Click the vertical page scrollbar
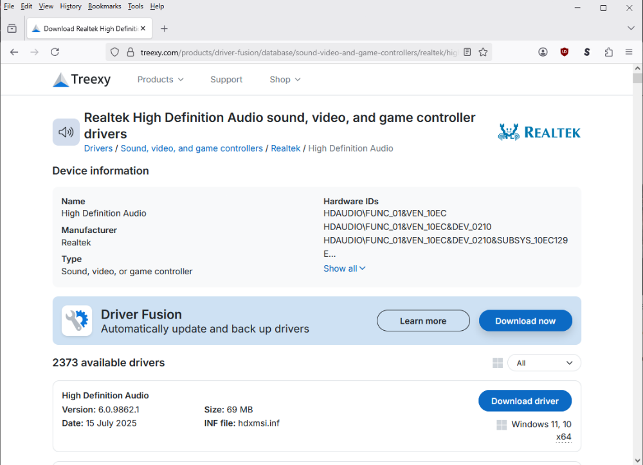The image size is (643, 465). pyautogui.click(x=637, y=257)
